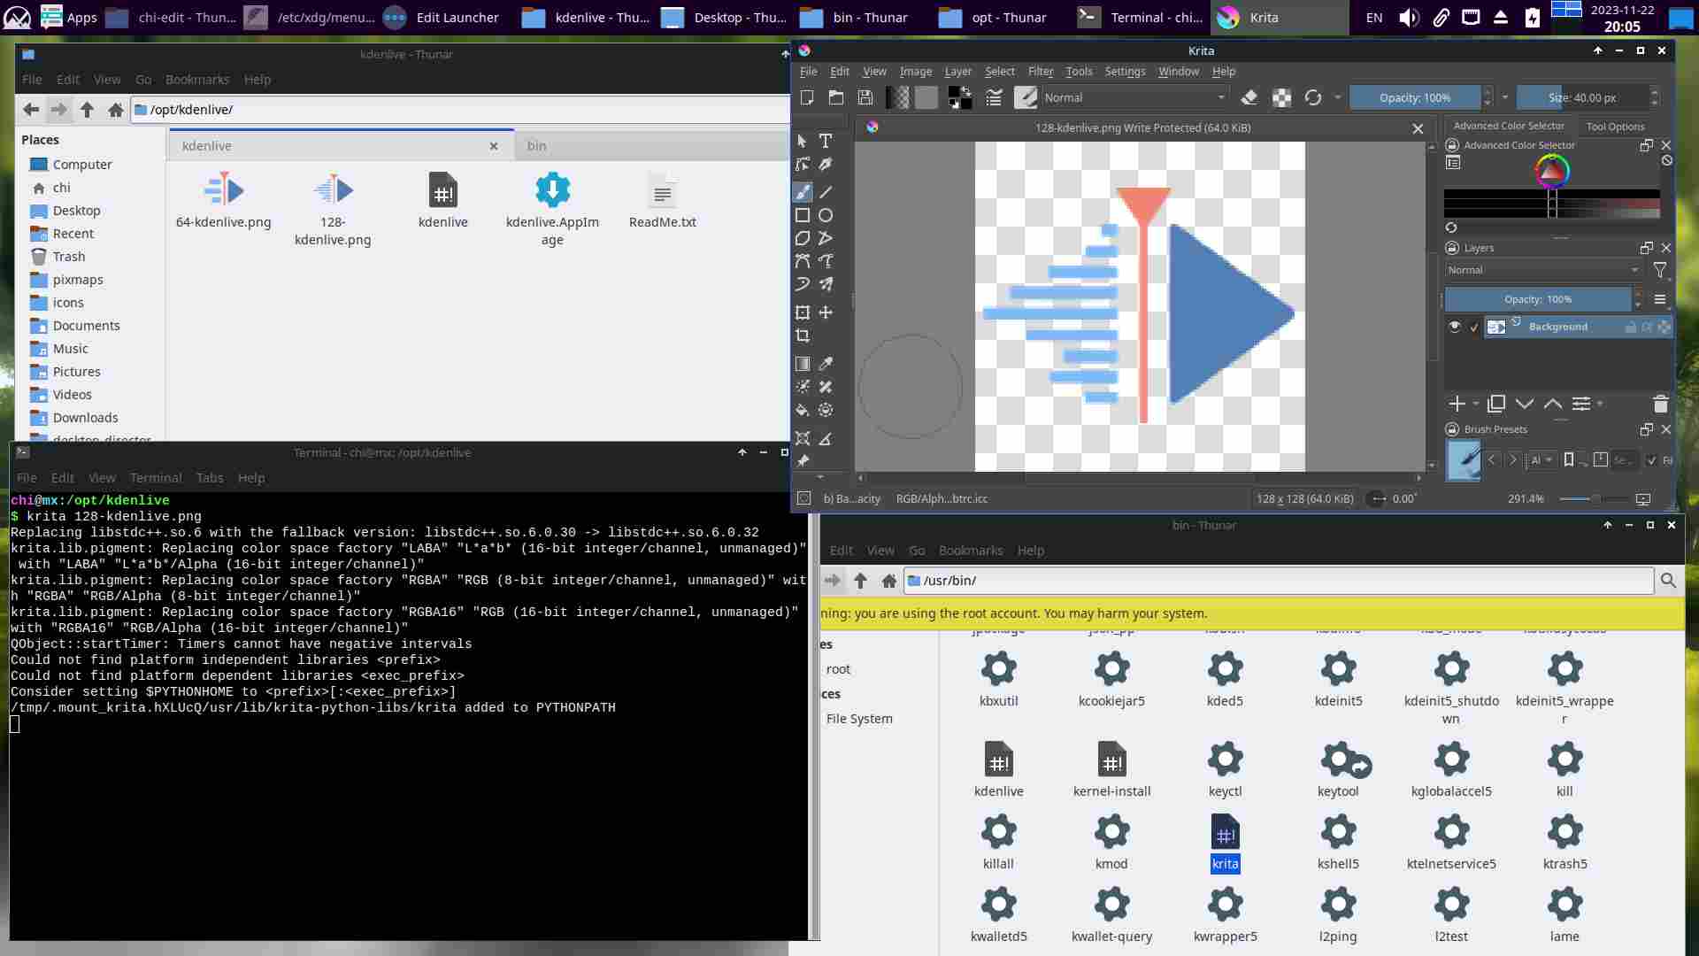Open the brush blending mode Normal dropdown
1699x956 pixels.
click(x=1134, y=97)
